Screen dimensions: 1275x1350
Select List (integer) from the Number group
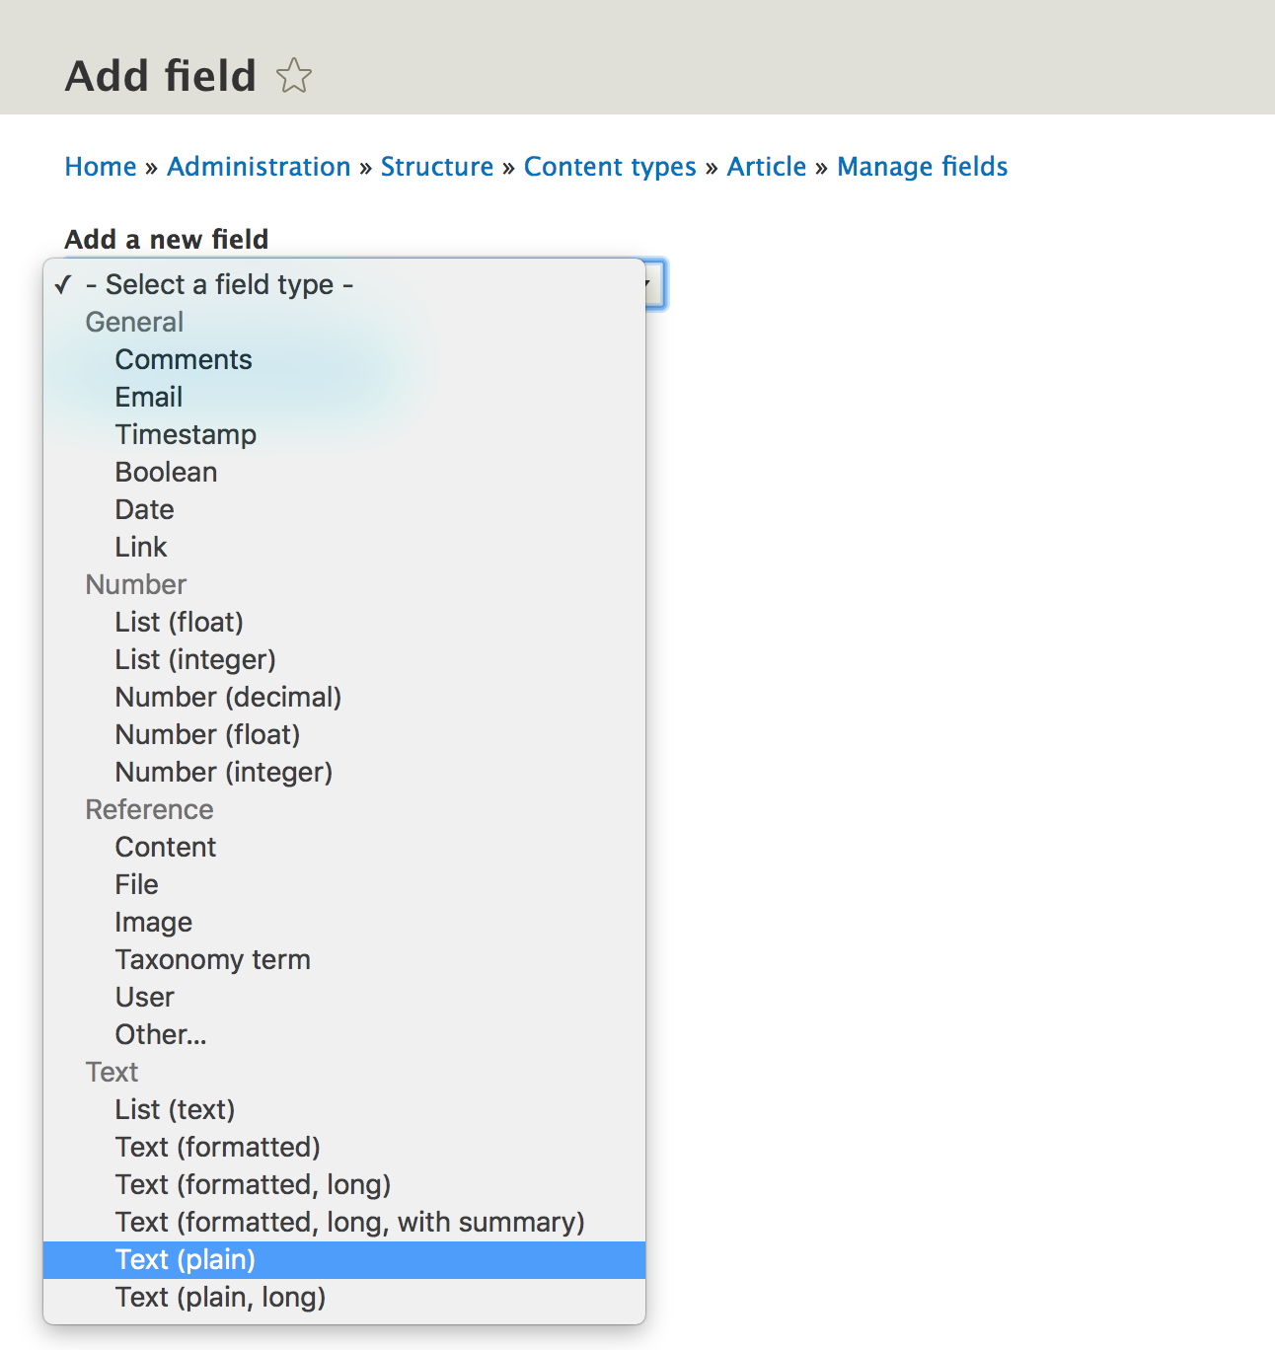tap(195, 659)
